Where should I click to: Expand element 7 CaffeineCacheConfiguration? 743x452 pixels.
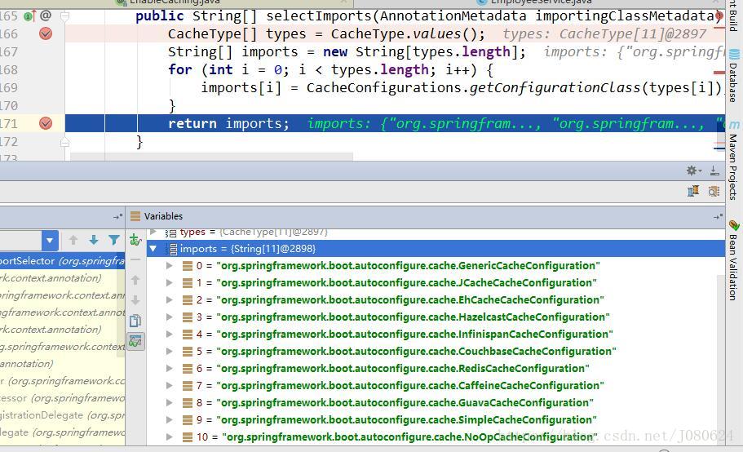[169, 386]
